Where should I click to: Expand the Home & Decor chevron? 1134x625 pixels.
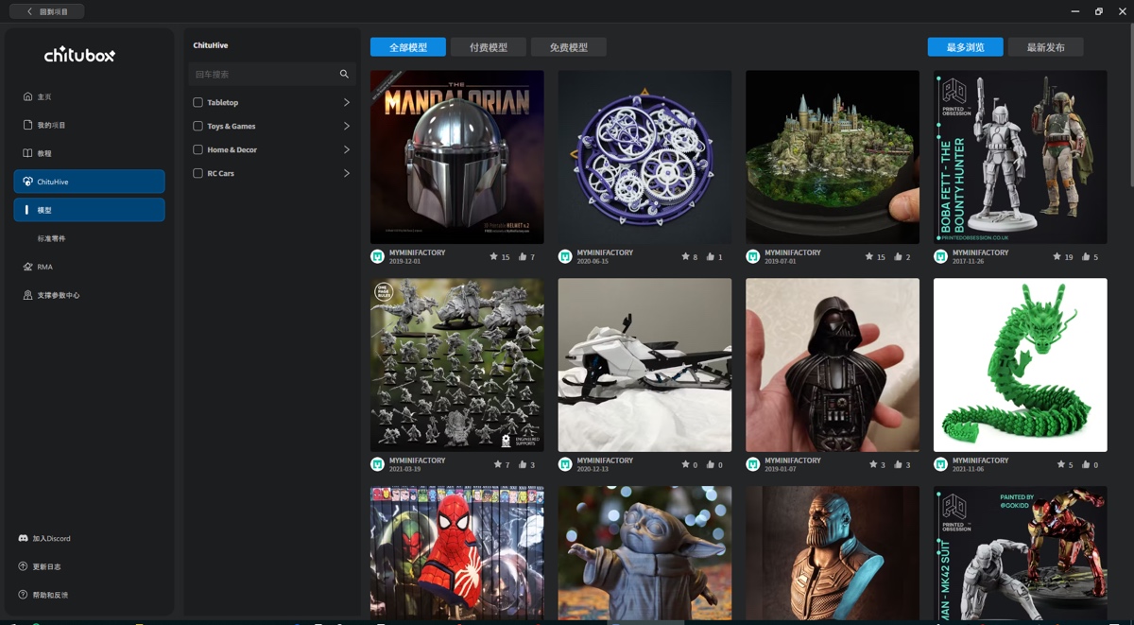point(346,149)
